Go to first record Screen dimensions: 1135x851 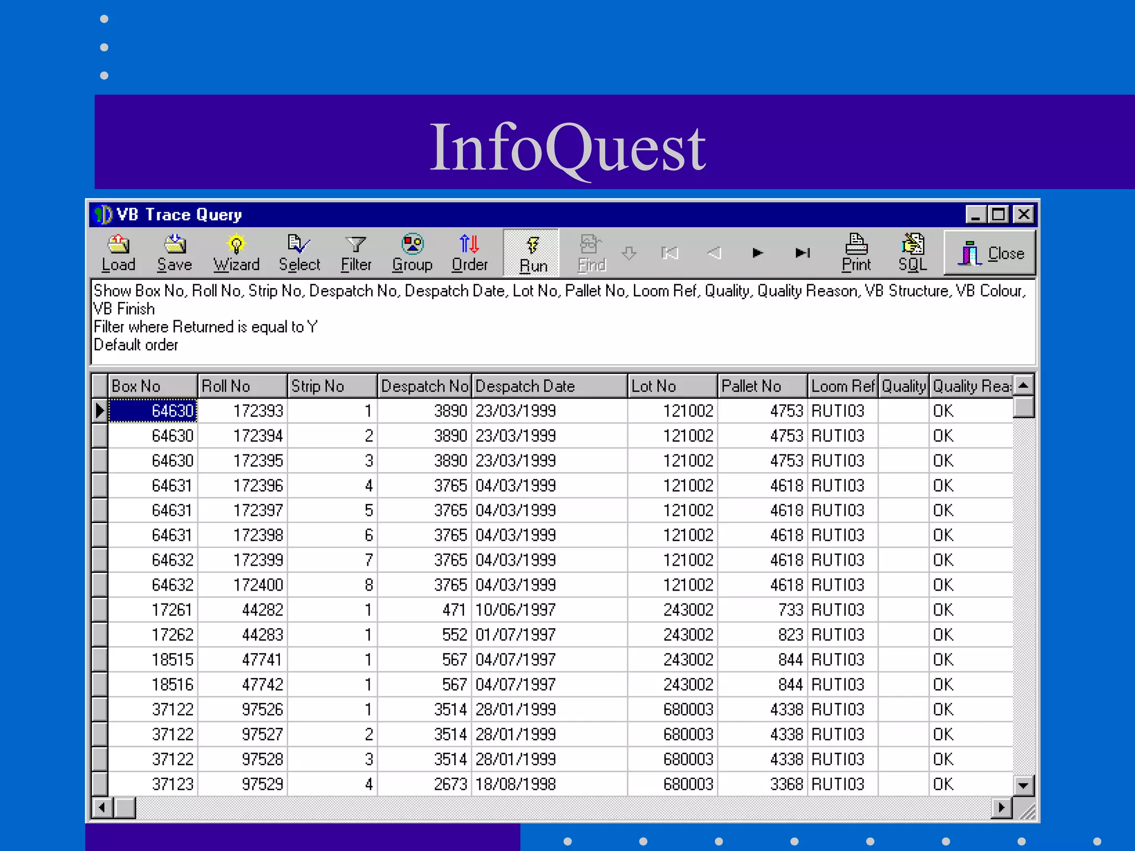coord(670,253)
